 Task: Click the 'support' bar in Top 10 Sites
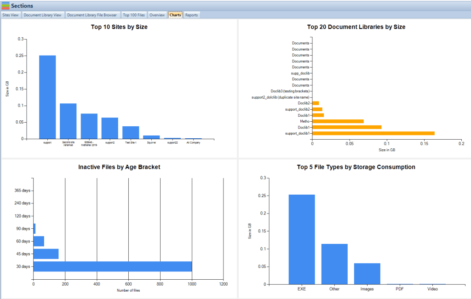point(47,97)
